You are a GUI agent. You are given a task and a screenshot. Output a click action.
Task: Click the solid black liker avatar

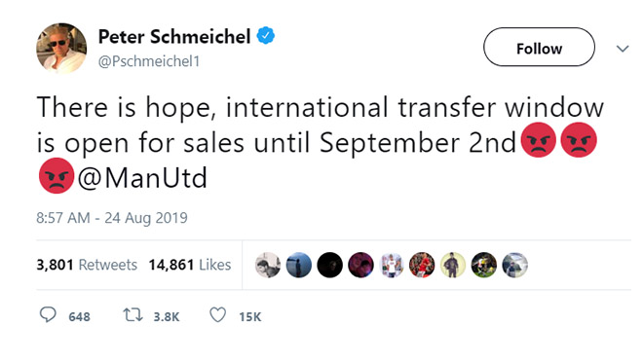[329, 265]
